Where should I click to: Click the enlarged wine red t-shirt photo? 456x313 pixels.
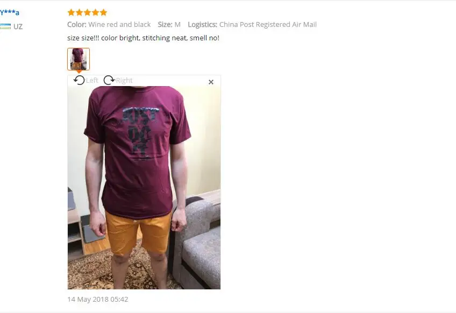tap(144, 188)
